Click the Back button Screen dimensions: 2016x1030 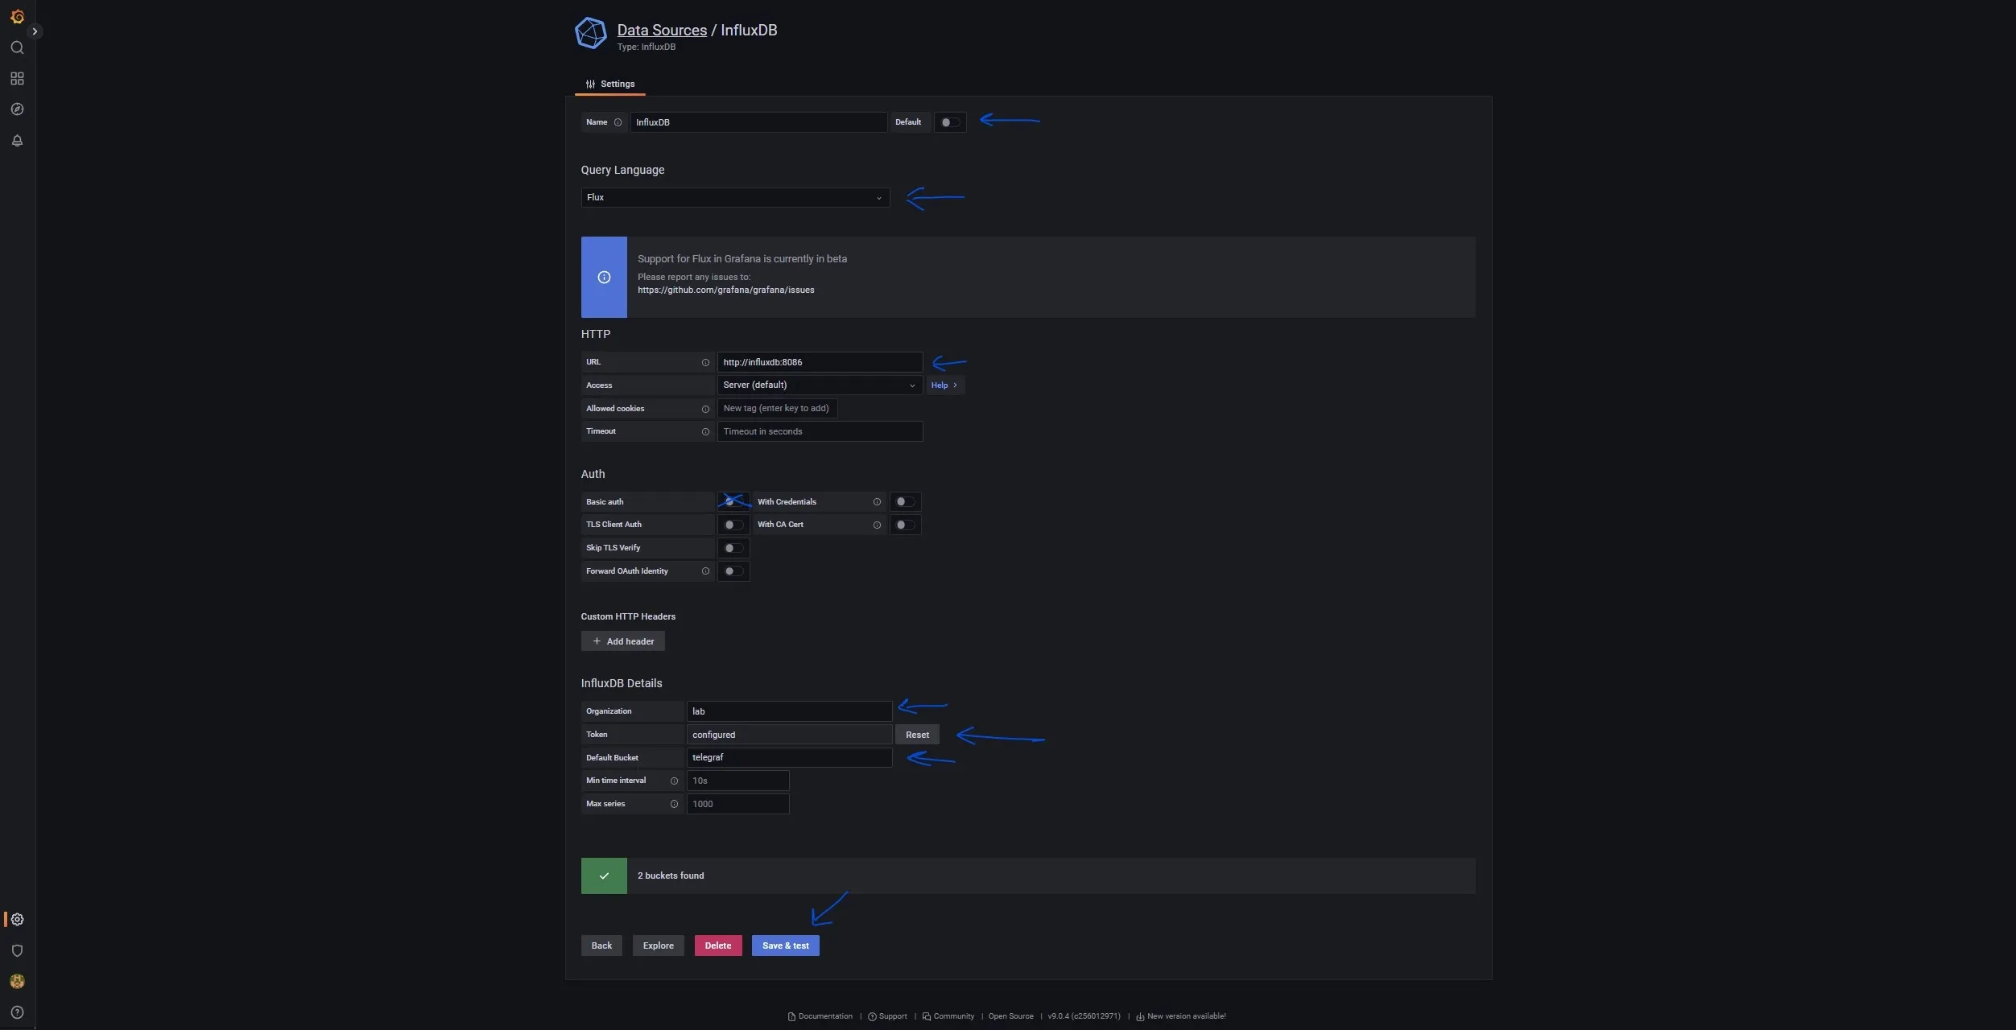(601, 946)
